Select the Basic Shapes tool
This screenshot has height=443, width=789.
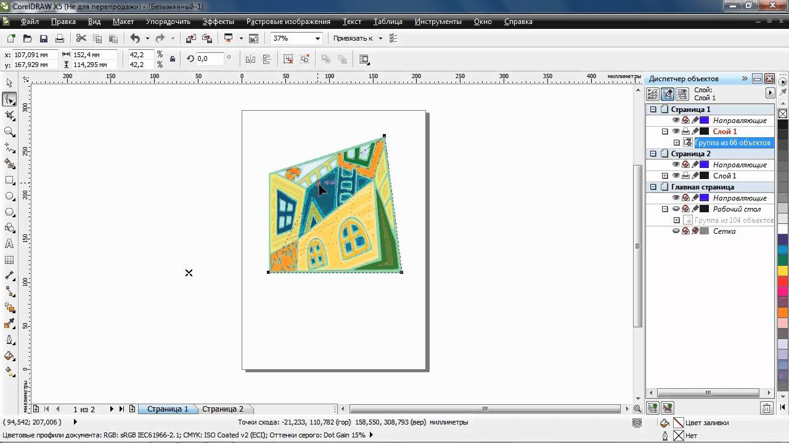(x=9, y=228)
